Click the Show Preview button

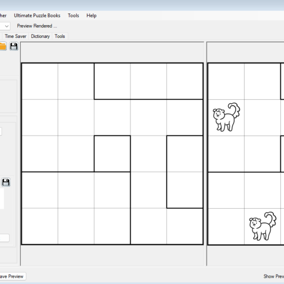click(x=274, y=276)
